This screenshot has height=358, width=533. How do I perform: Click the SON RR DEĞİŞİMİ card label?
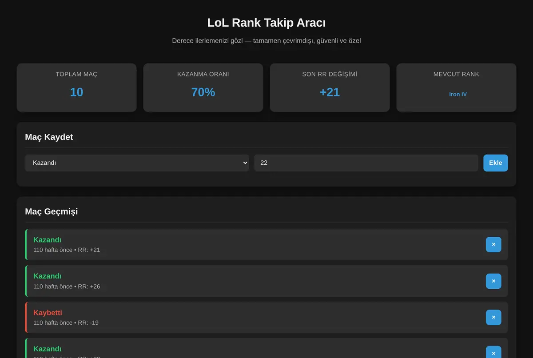pyautogui.click(x=330, y=74)
